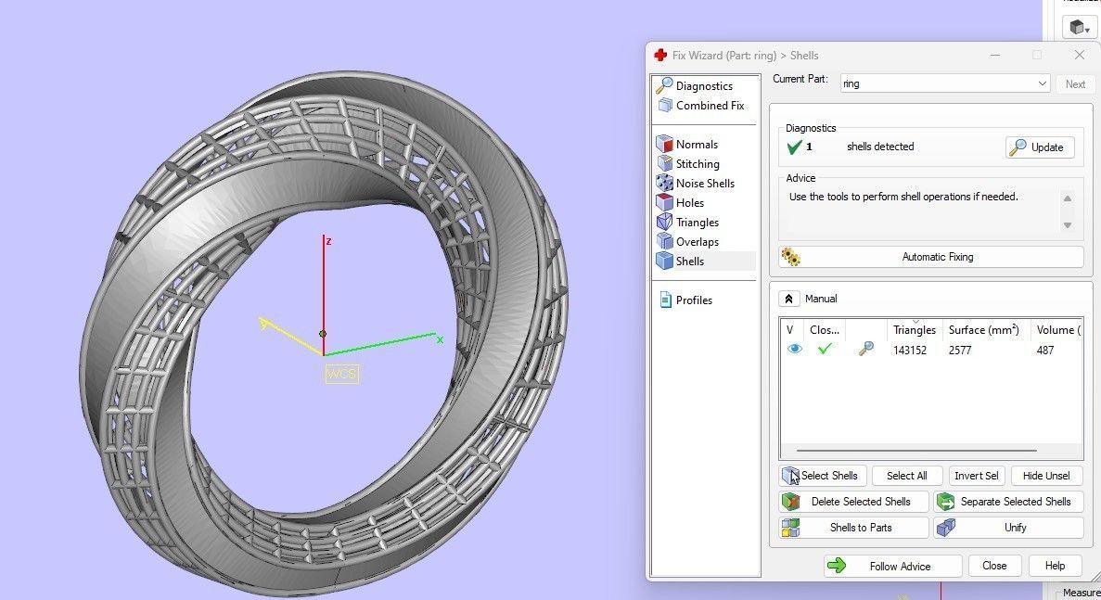Click the Select Shells button

point(823,476)
